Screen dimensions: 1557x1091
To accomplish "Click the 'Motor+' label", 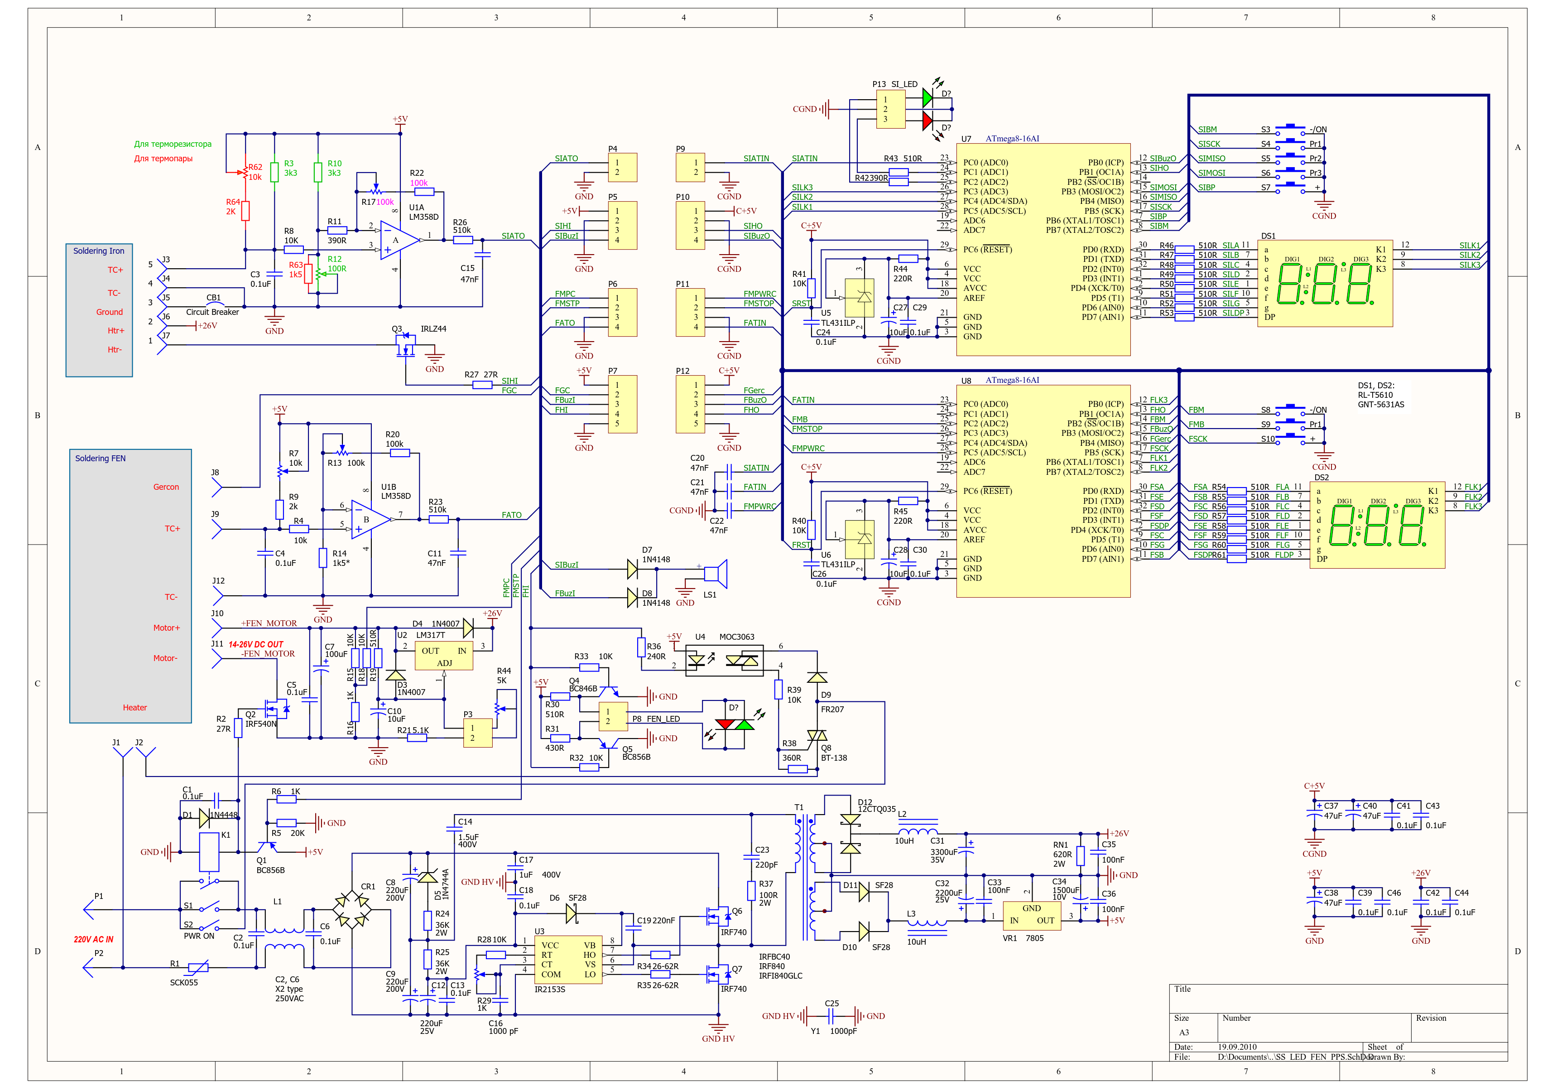I will tap(167, 628).
